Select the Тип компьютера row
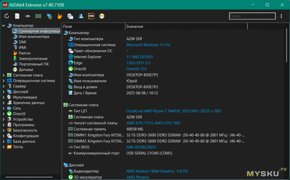Viewport: 290px width, 180px height. [x=173, y=39]
